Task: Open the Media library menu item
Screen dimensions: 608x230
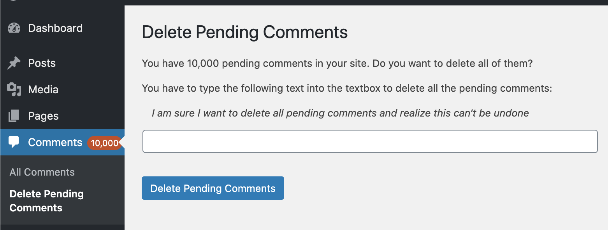Action: click(43, 89)
